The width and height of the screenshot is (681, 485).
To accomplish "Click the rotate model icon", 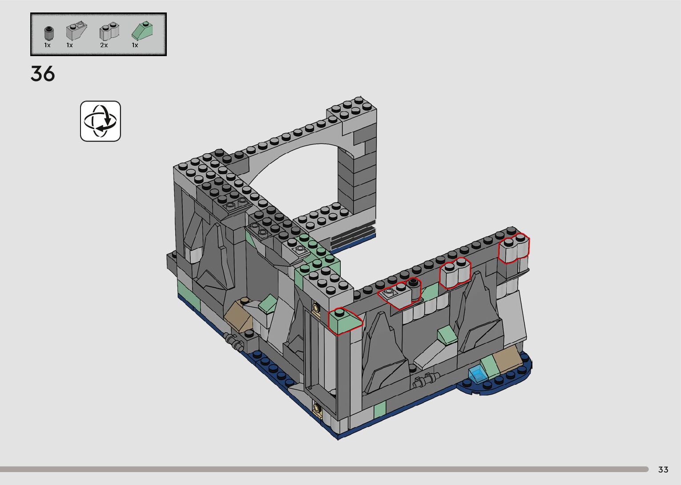I will click(101, 121).
